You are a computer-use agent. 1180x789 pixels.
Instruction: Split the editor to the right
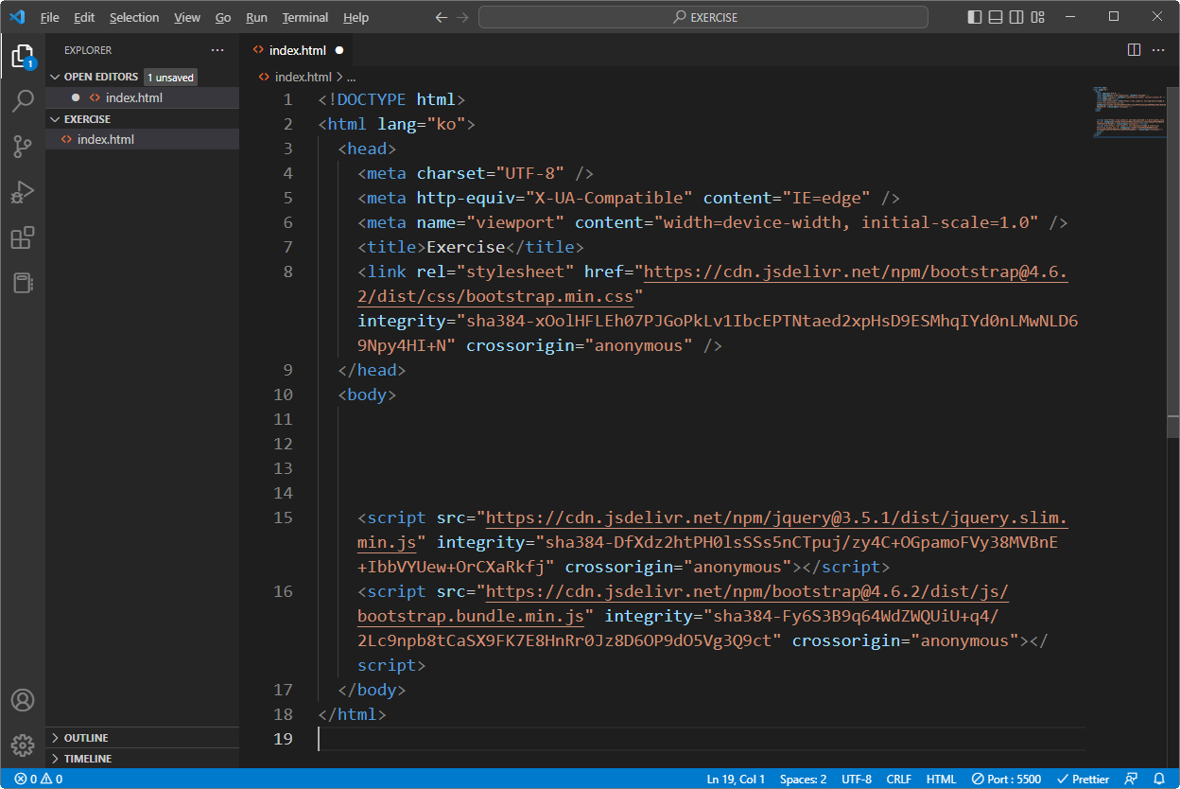coord(1135,50)
